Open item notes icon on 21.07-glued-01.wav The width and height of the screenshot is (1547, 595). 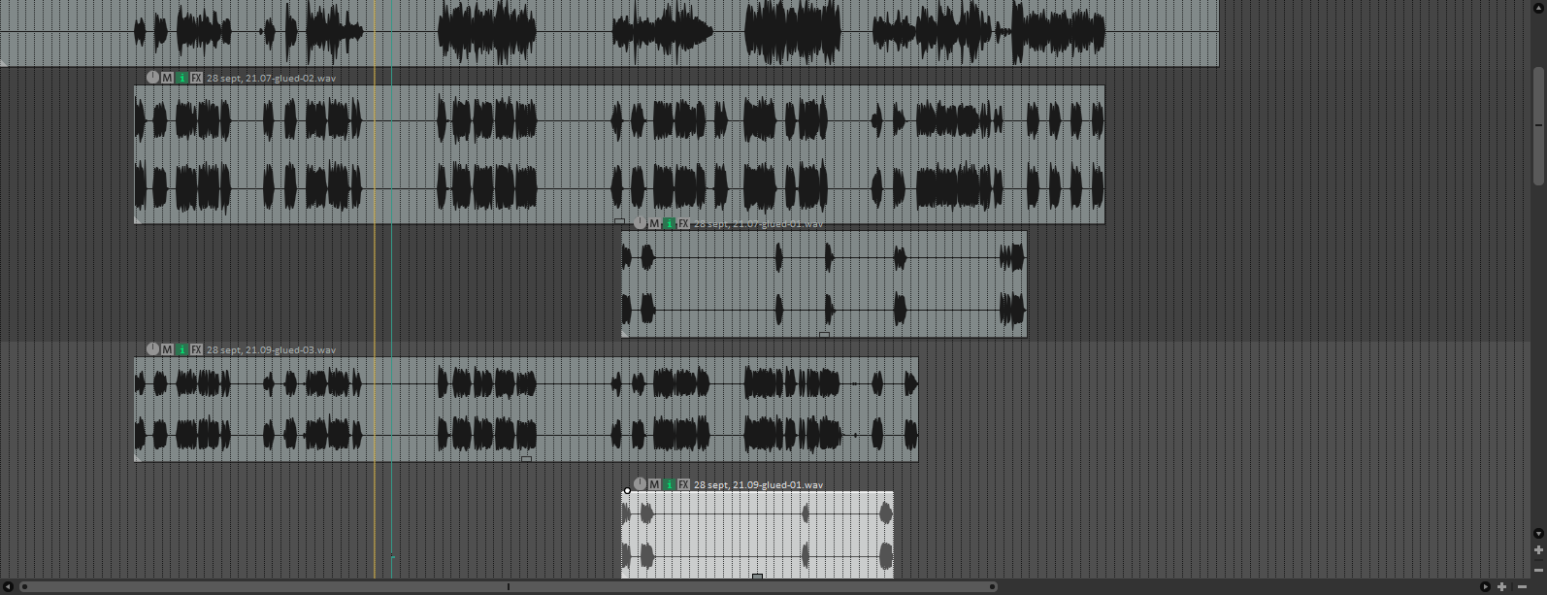[x=669, y=223]
